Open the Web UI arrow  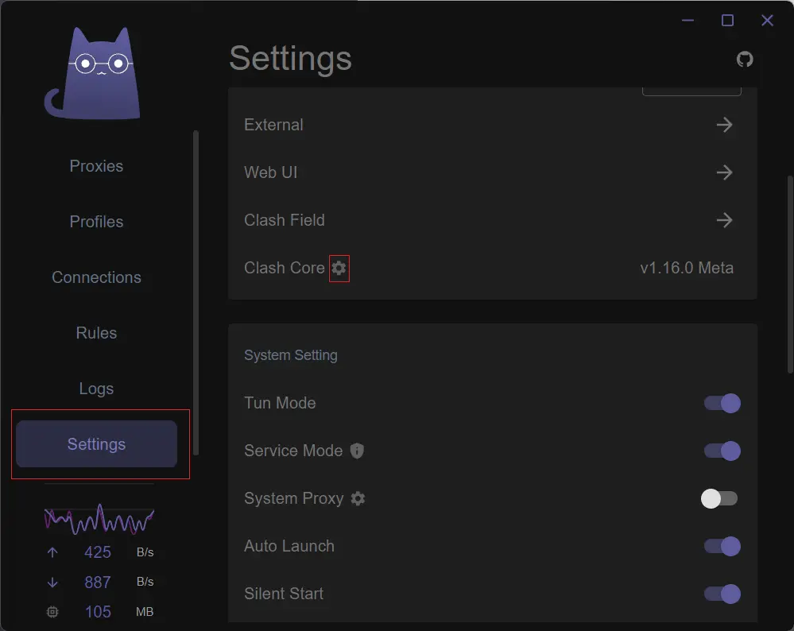pos(724,172)
